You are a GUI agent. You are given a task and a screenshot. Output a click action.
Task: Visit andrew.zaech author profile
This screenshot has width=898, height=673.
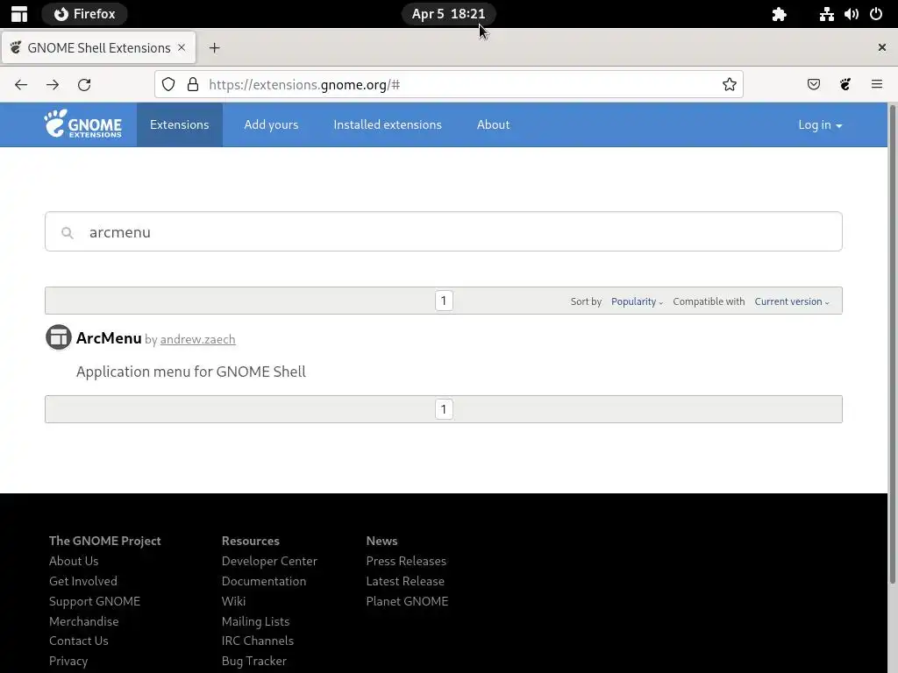pos(197,339)
